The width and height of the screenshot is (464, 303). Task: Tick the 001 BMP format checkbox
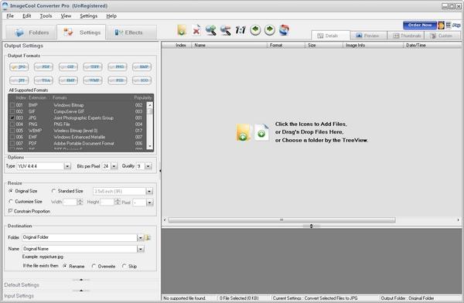tap(12, 105)
